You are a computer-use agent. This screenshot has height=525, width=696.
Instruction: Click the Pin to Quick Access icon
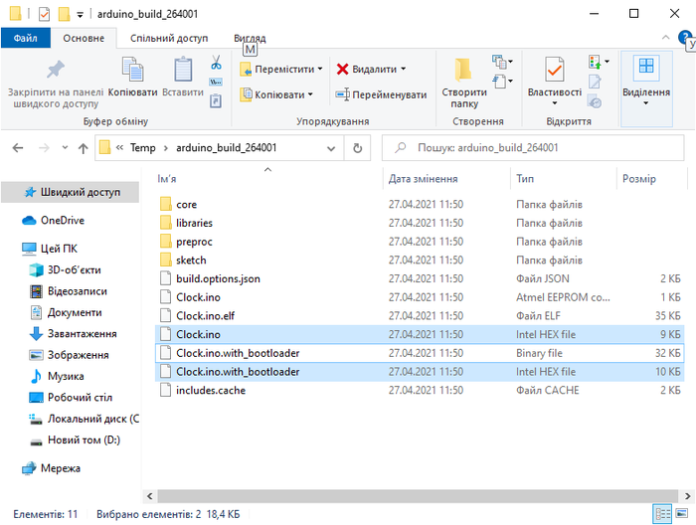click(x=55, y=70)
